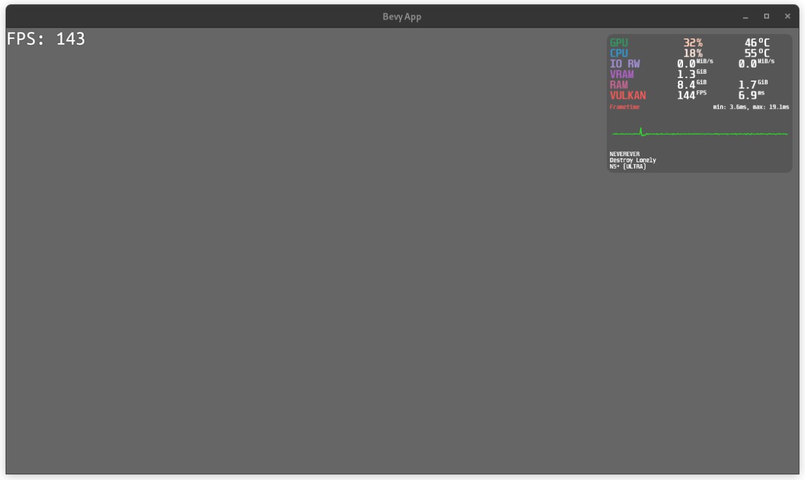Click the GPU temperature 46°C
This screenshot has width=805, height=480.
[x=757, y=43]
